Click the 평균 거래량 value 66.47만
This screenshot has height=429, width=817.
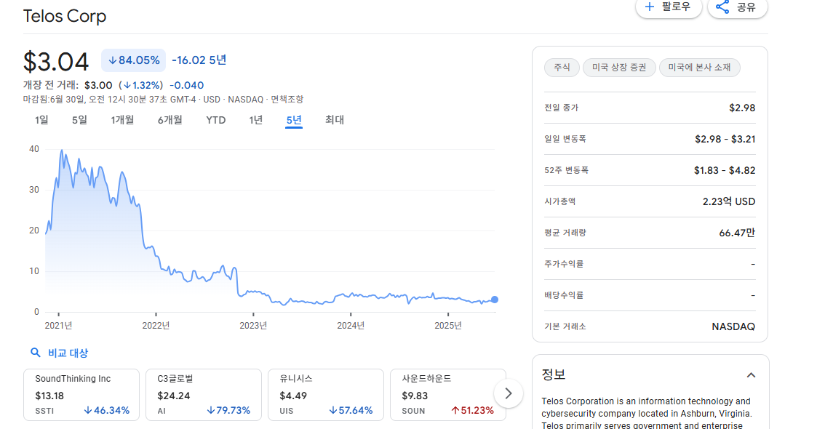[737, 233]
